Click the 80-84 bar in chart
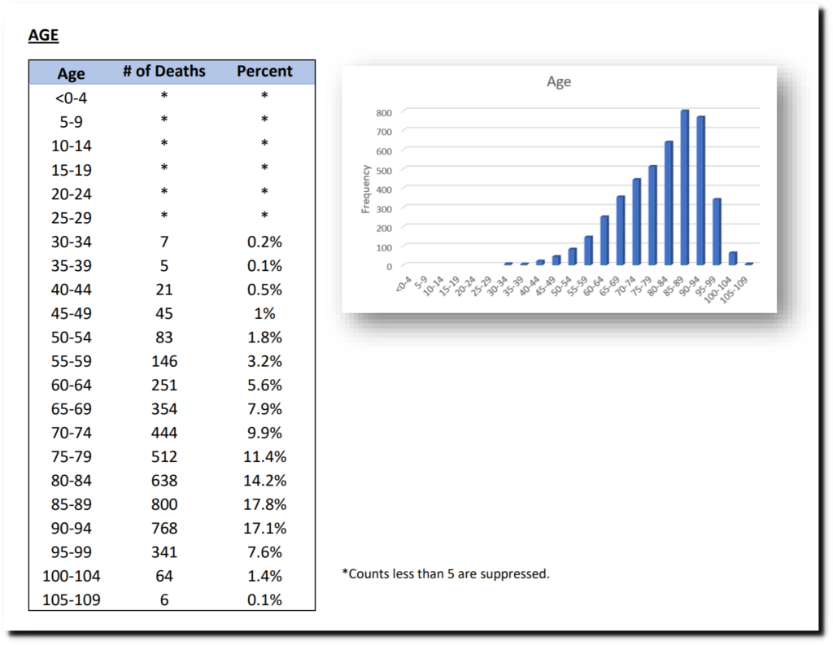This screenshot has height=645, width=833. tap(669, 203)
